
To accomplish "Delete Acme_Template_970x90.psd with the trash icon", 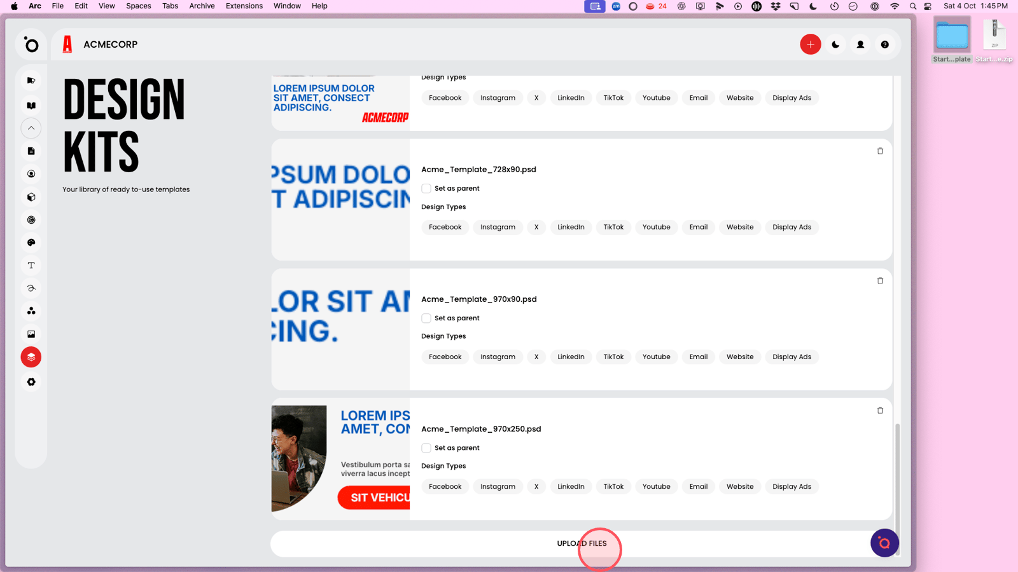I will coord(881,281).
